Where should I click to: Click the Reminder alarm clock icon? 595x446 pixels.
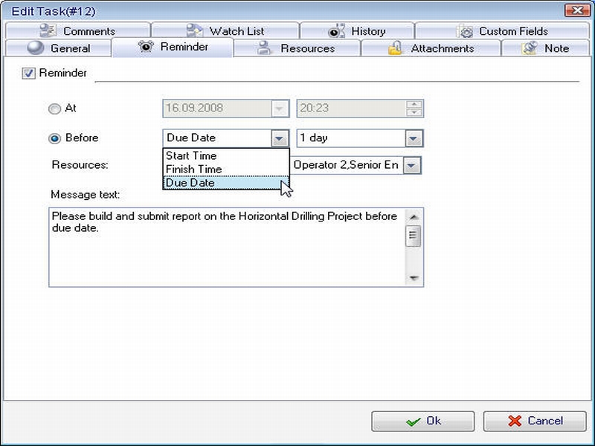click(146, 47)
